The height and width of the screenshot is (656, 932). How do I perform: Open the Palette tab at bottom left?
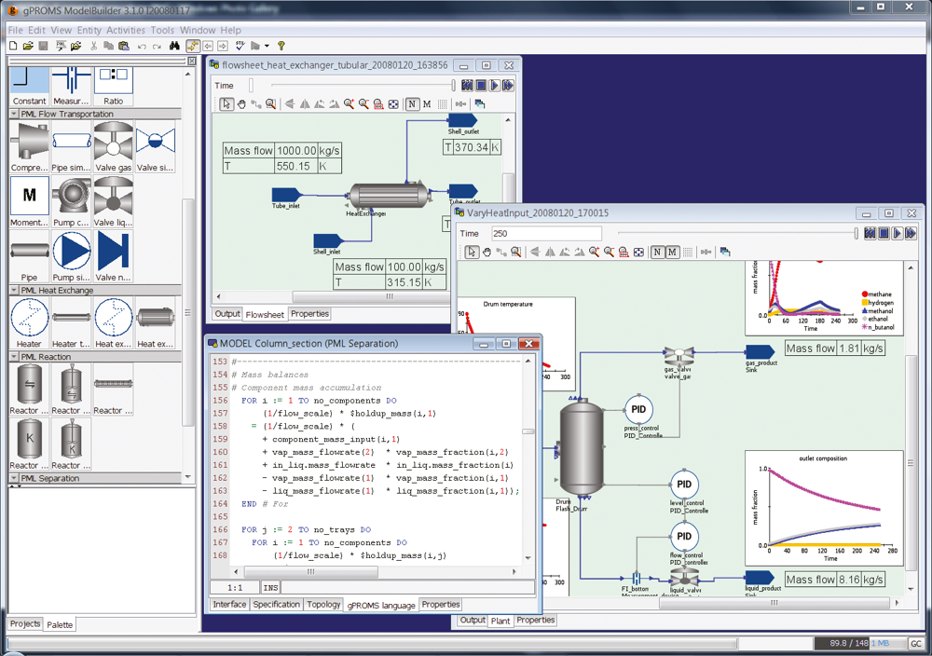pos(60,624)
